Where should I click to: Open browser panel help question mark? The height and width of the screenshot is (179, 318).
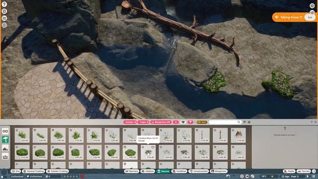(312, 122)
